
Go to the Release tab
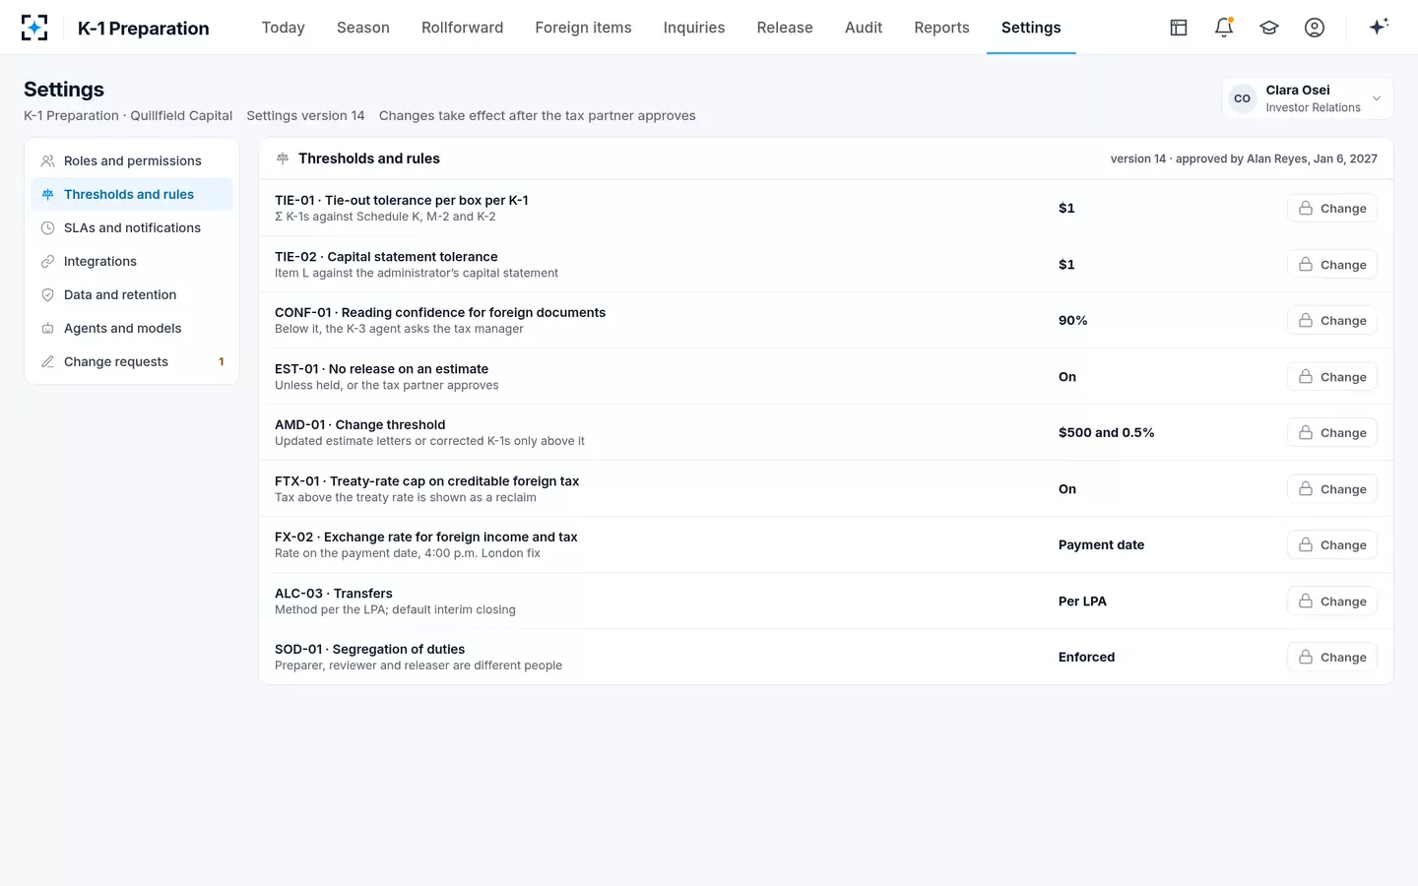click(785, 28)
